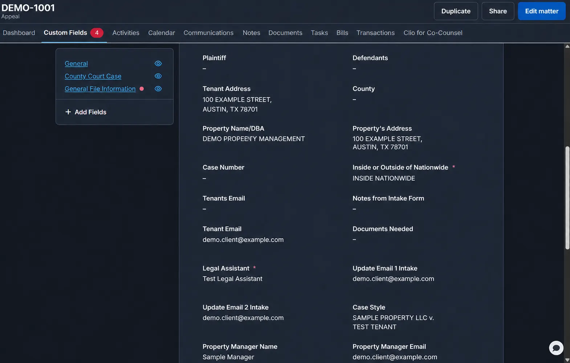Click the Property Manager Email value
Screen dimensions: 570x363
[x=395, y=357]
